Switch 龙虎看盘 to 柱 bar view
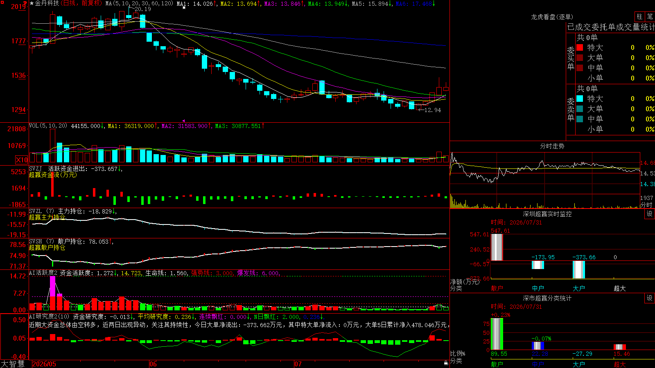This screenshot has width=655, height=368. [x=639, y=17]
